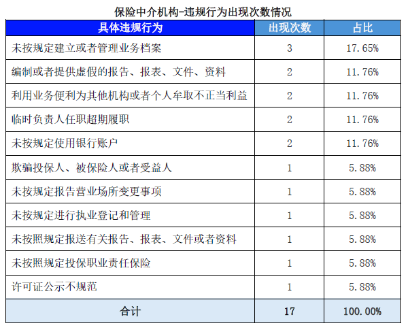Select count 1 in the 营业场所变更事项 row
The image size is (408, 332).
(290, 192)
